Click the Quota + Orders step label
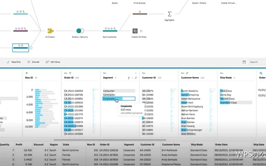The height and width of the screenshot is (166, 266). pyautogui.click(x=199, y=3)
